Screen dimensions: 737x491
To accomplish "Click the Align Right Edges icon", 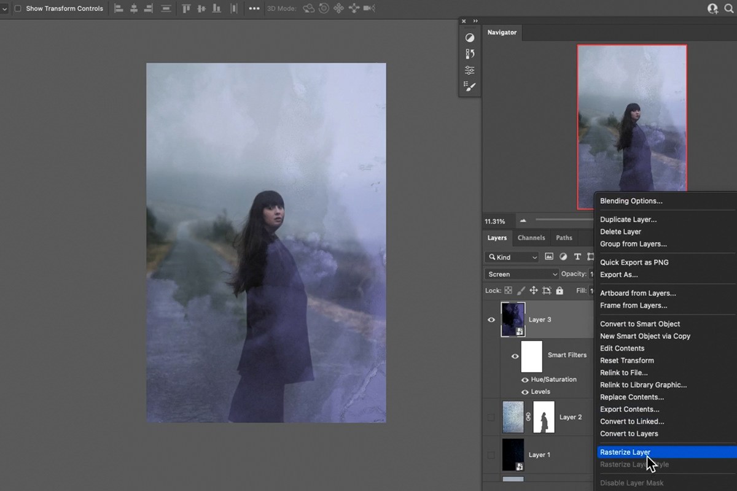I will 148,9.
